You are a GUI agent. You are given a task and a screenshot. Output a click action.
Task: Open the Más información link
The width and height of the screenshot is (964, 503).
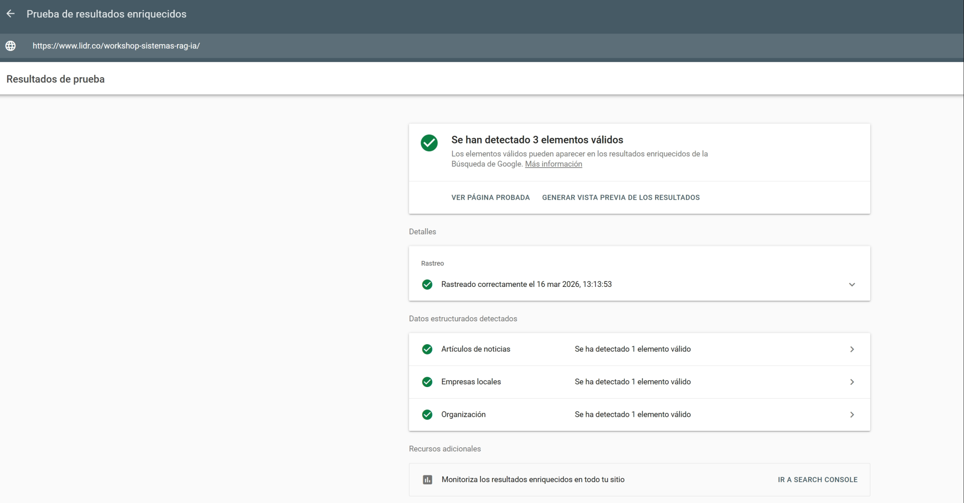coord(553,164)
